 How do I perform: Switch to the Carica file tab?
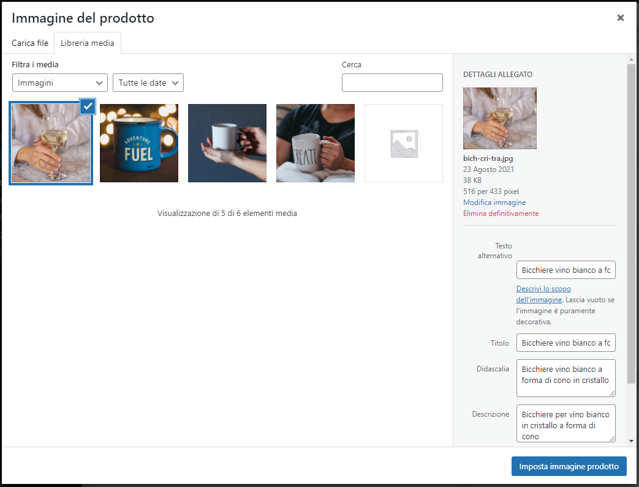pos(30,43)
